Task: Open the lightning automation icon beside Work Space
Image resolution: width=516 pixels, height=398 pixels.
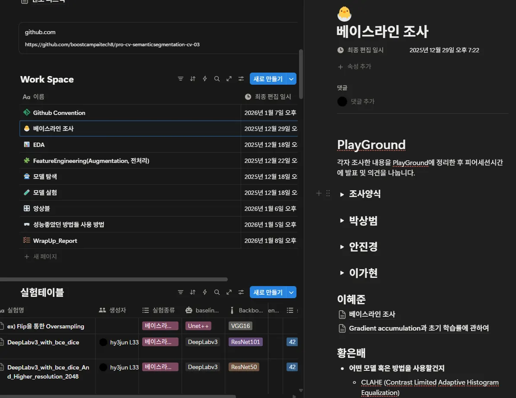Action: (x=205, y=79)
